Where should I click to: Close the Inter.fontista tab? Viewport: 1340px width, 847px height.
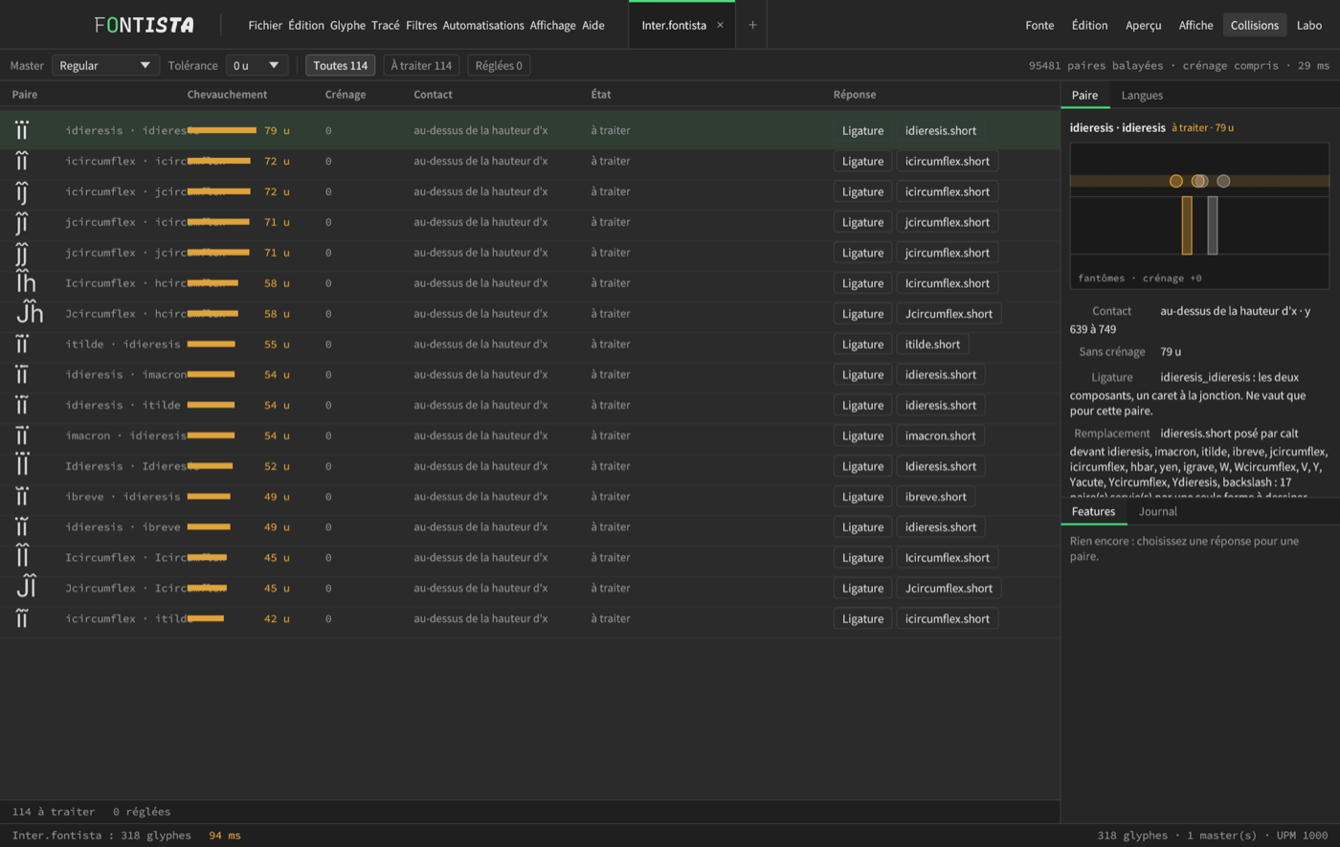[720, 25]
